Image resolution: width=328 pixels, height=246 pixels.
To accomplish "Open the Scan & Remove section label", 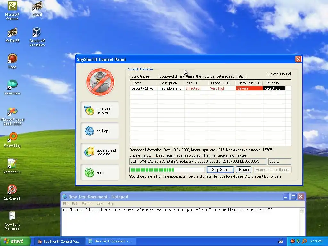I will [140, 69].
